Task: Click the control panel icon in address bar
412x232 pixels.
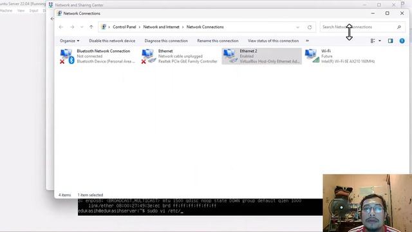Action: [x=104, y=27]
